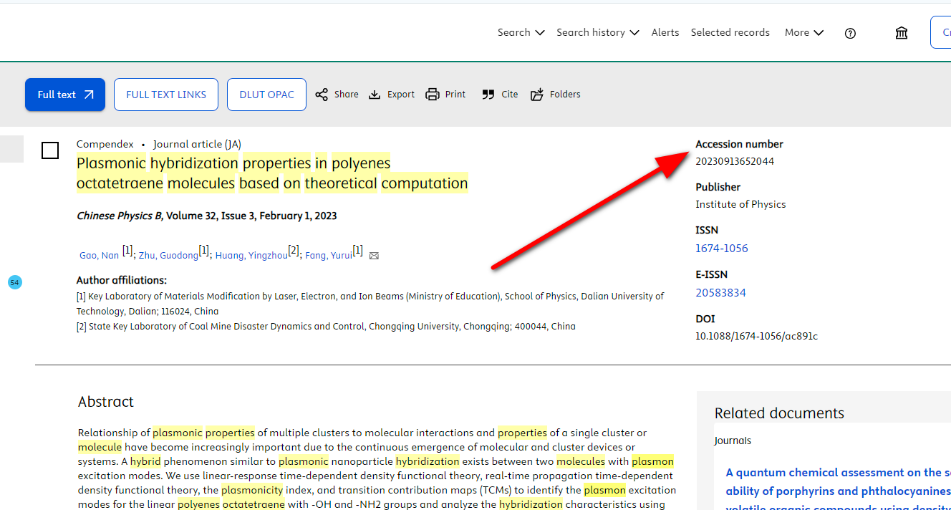This screenshot has width=951, height=510.
Task: Click the Compendex database label
Action: (x=105, y=144)
